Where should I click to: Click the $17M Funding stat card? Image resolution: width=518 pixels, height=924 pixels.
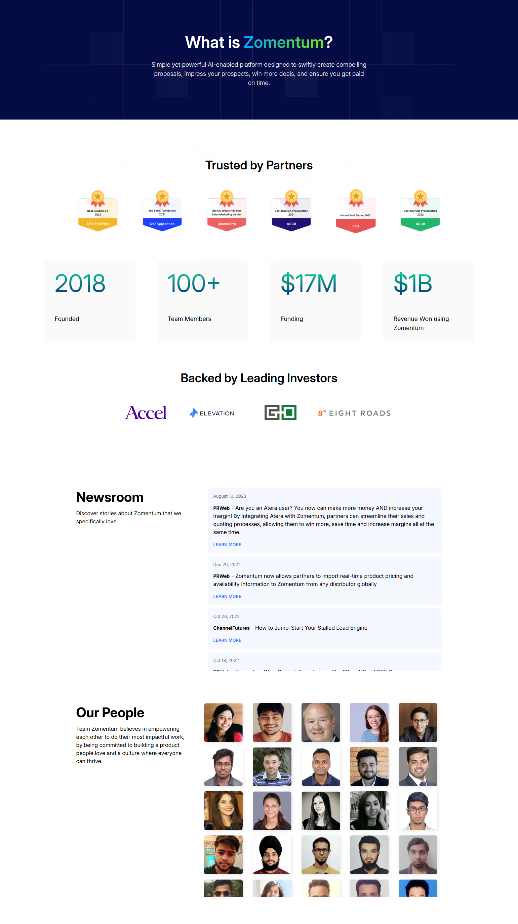(315, 301)
